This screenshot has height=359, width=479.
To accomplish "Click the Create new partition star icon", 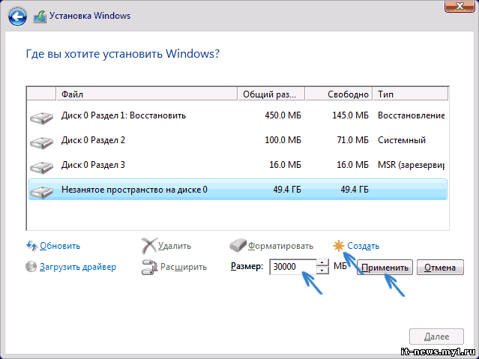I will pos(339,246).
